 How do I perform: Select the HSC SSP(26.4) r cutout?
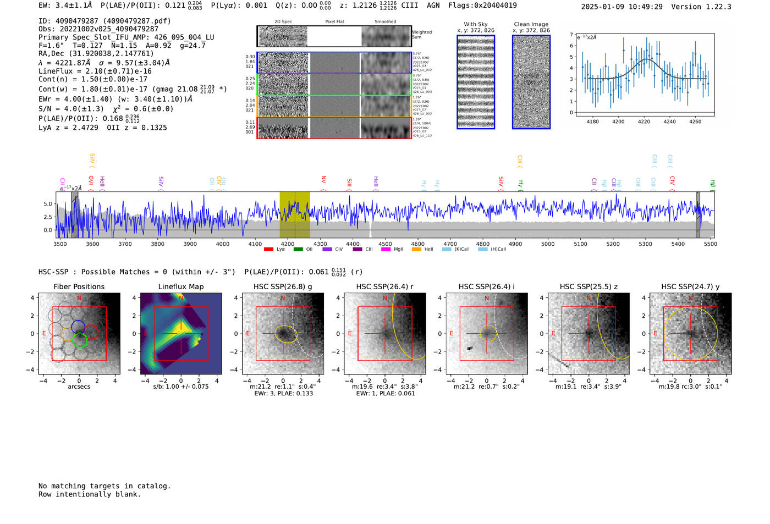[x=385, y=334]
